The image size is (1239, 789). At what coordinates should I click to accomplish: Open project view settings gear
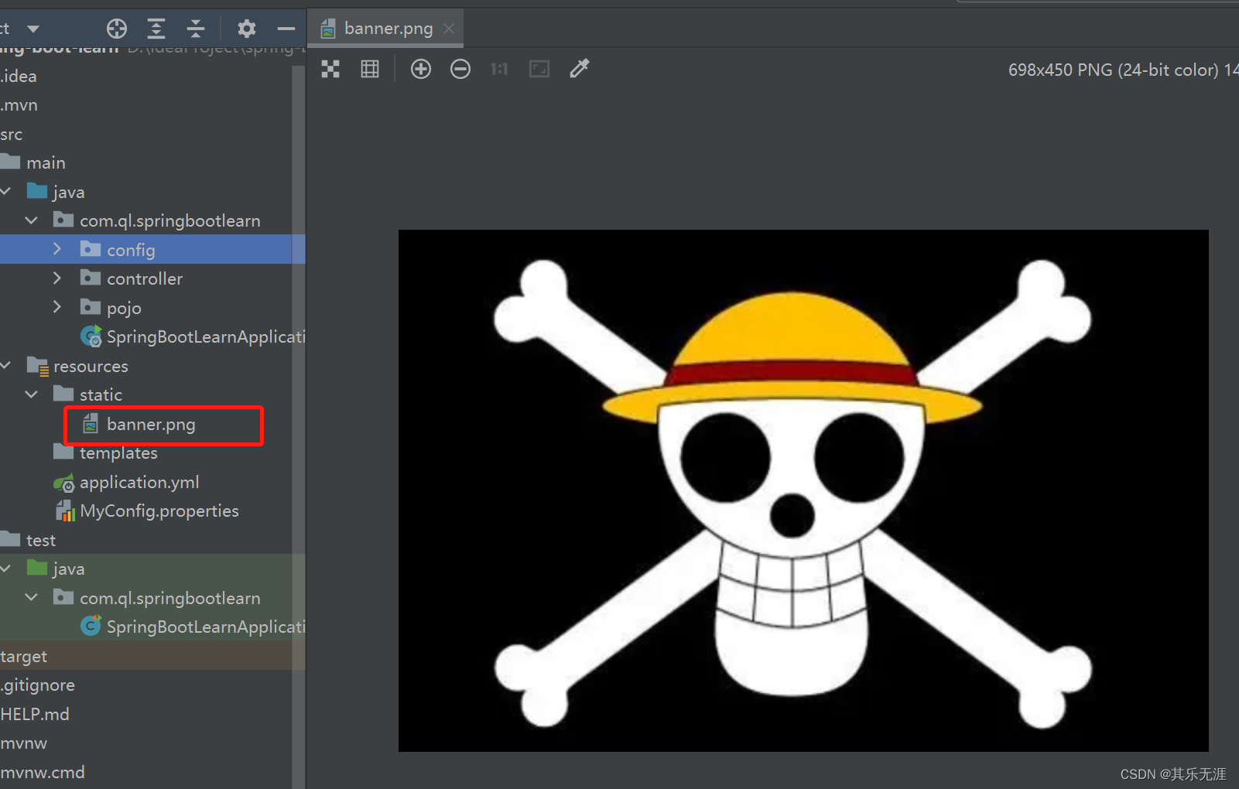(247, 29)
